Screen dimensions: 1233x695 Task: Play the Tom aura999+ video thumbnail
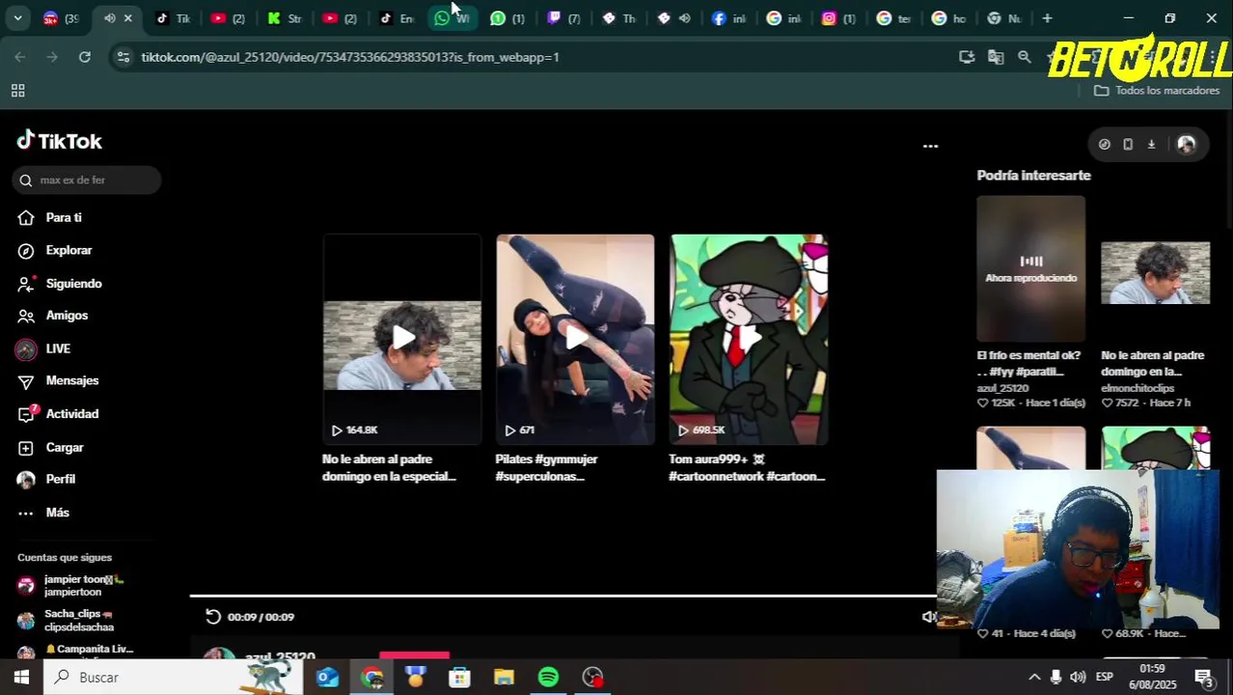pos(749,339)
